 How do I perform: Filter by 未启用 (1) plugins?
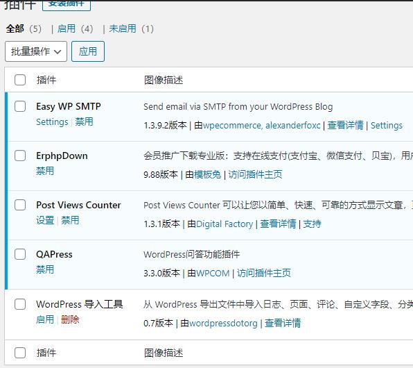[x=131, y=28]
